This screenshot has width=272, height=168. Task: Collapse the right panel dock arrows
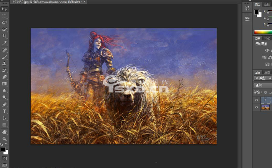250,1
